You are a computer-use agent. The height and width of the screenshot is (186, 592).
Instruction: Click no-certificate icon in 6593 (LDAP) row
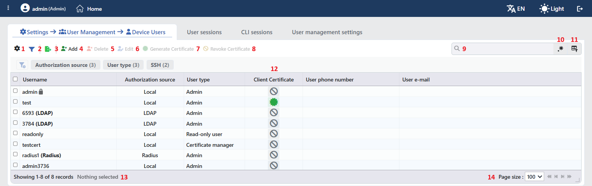274,113
